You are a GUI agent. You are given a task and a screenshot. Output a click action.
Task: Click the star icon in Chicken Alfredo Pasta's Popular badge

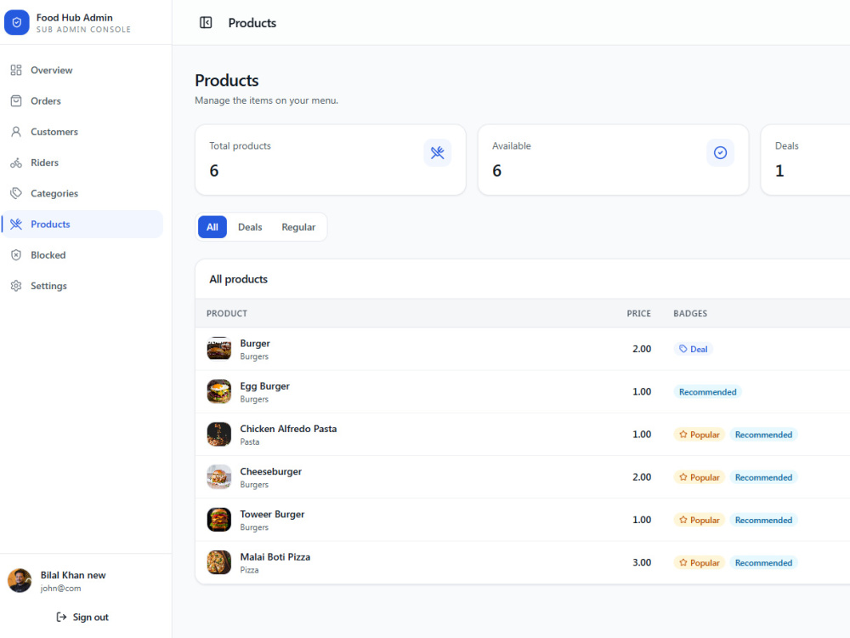click(683, 435)
